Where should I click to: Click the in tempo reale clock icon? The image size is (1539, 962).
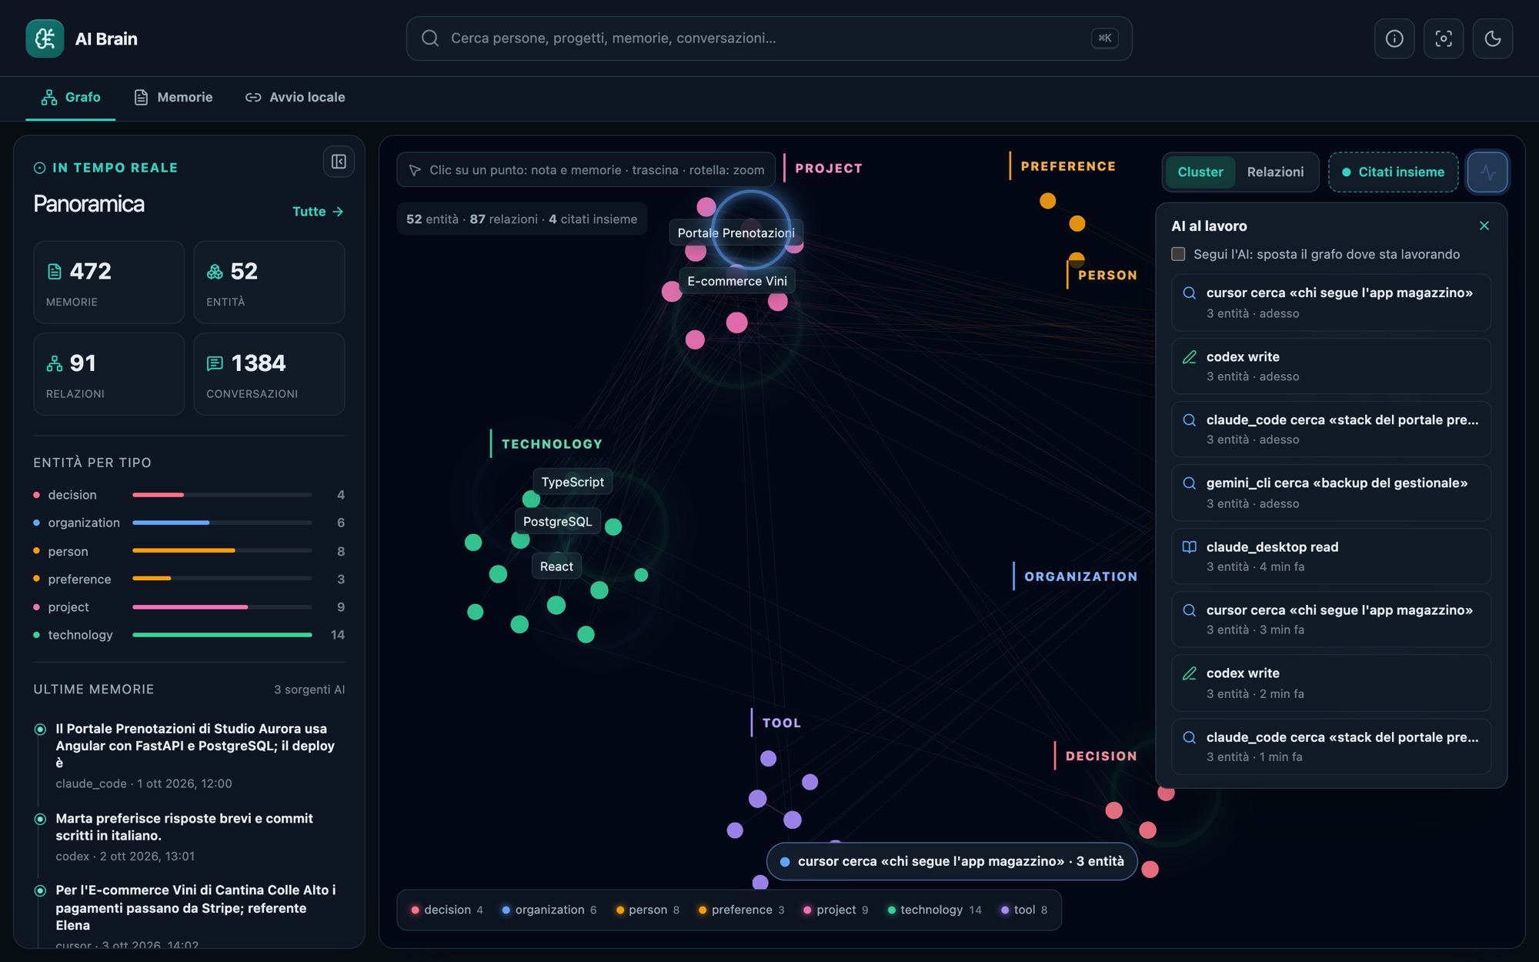point(40,168)
